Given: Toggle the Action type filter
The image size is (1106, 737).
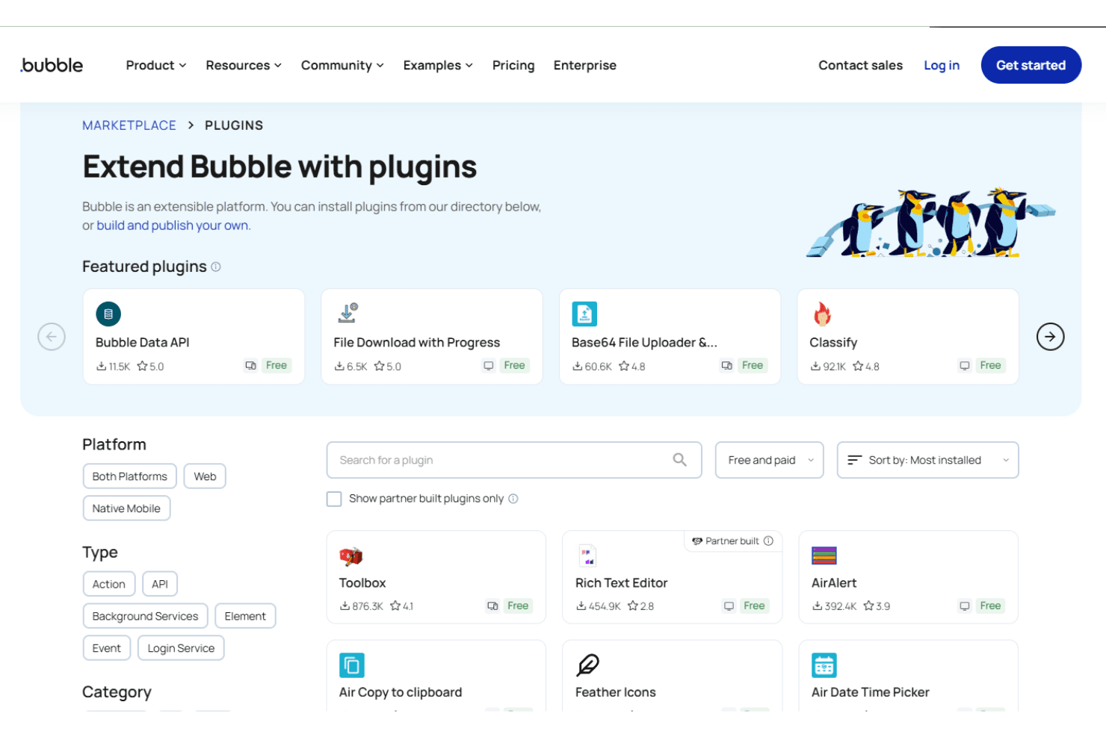Looking at the screenshot, I should (109, 584).
